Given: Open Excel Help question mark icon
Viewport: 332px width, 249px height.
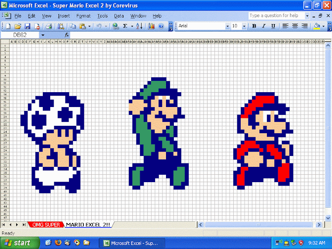Looking at the screenshot, I should [x=161, y=26].
